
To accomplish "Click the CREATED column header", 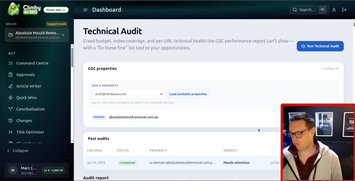I will pyautogui.click(x=94, y=151).
